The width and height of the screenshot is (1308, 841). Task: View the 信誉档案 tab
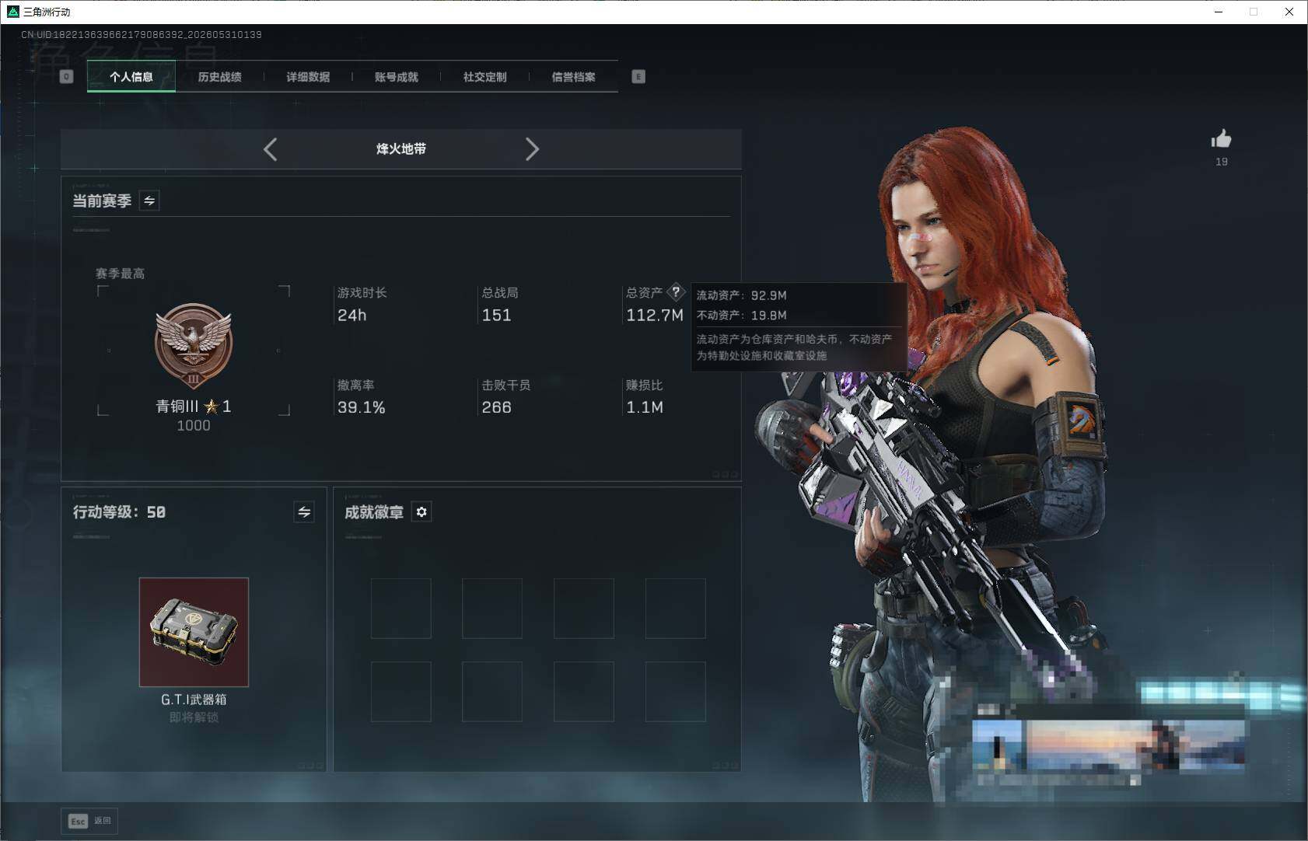pos(574,77)
